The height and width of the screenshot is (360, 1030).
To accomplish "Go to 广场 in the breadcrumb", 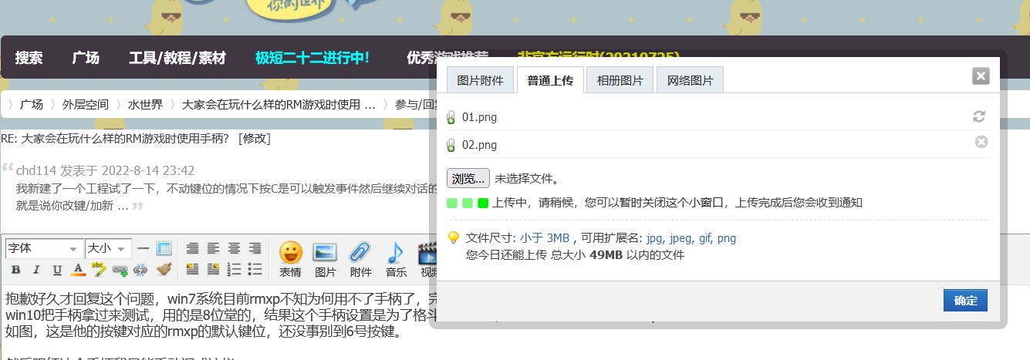I will coord(32,105).
